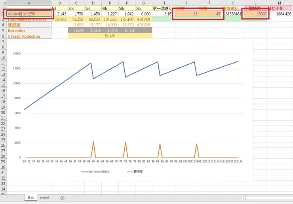The image size is (293, 204).
Task: Select the 轉速差 chart legend entry
Action: click(135, 171)
